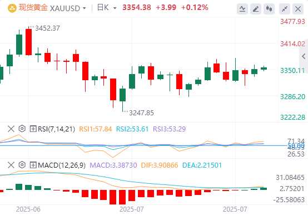
Task: Expand the RSI panel with plus icon
Action: point(33,129)
